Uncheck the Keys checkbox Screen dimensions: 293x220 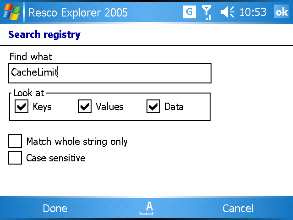(x=22, y=106)
